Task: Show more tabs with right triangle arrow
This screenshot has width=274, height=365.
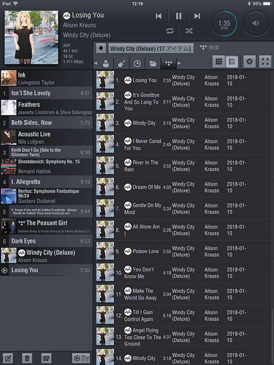Action: click(179, 63)
